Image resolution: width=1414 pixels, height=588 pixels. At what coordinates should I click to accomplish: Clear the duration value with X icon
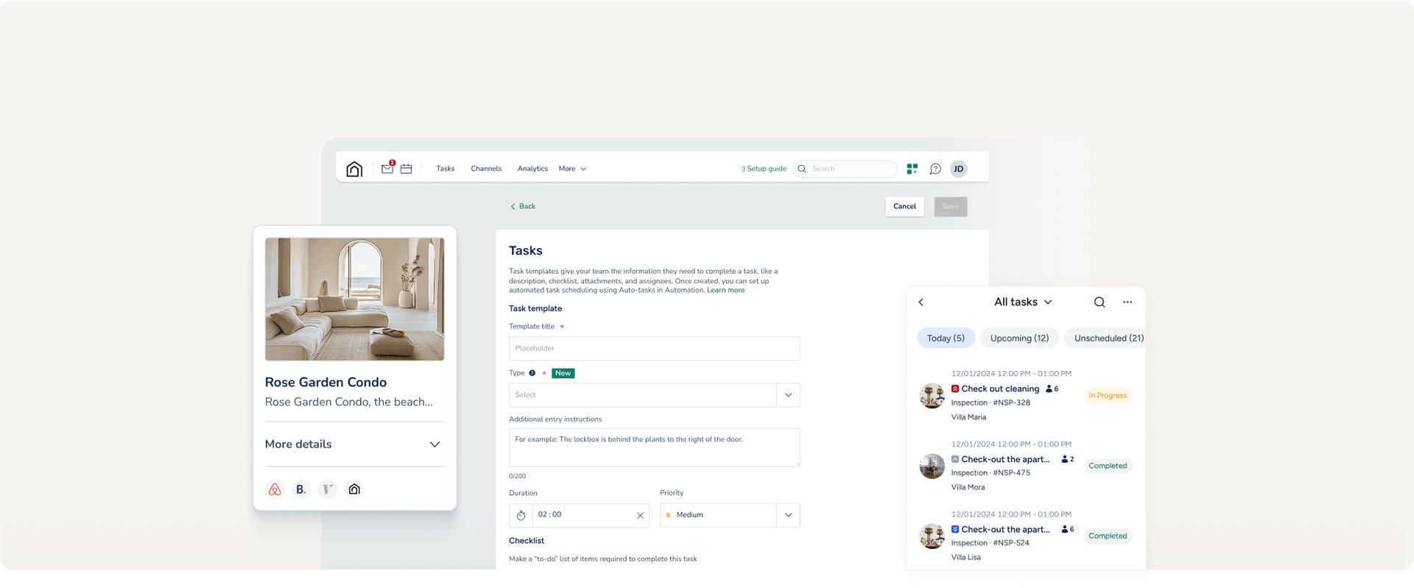click(x=640, y=515)
